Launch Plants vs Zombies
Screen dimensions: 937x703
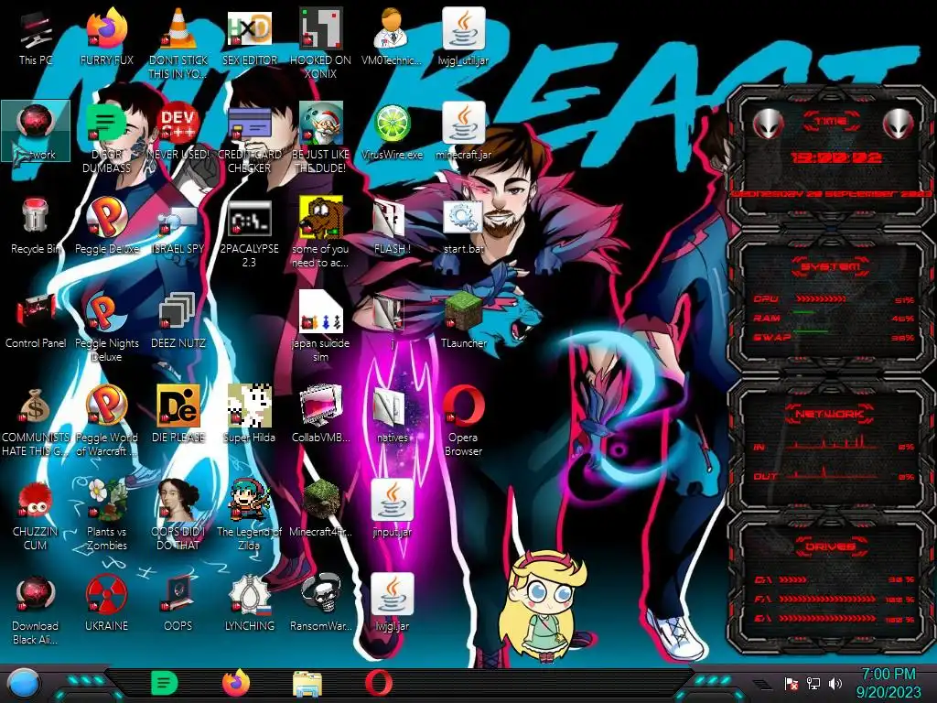click(106, 514)
